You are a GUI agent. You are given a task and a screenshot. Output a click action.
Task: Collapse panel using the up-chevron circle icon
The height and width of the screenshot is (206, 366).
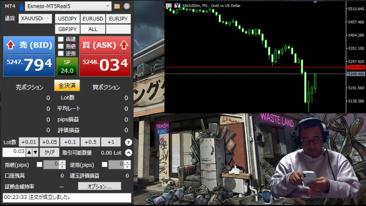point(128,153)
